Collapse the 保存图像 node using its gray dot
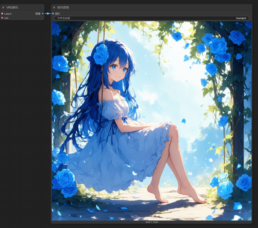The width and height of the screenshot is (258, 228). 54,7
